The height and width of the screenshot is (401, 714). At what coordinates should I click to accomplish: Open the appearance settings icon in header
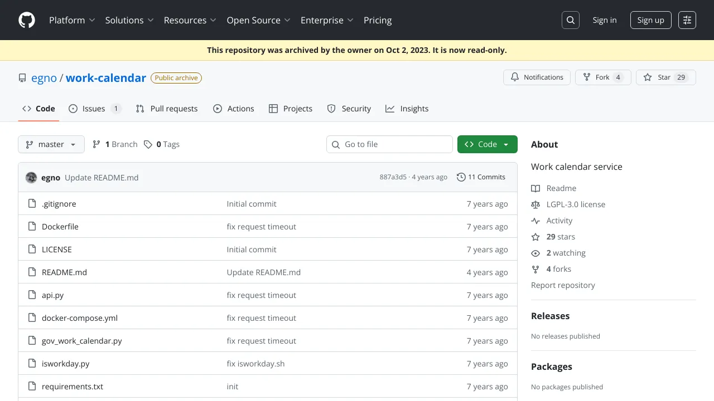pos(687,20)
